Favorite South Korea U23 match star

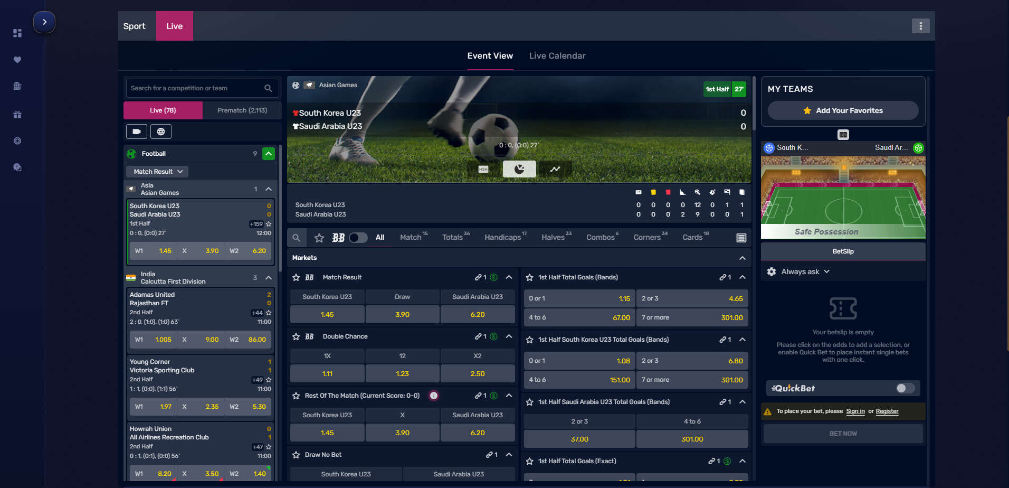[269, 224]
